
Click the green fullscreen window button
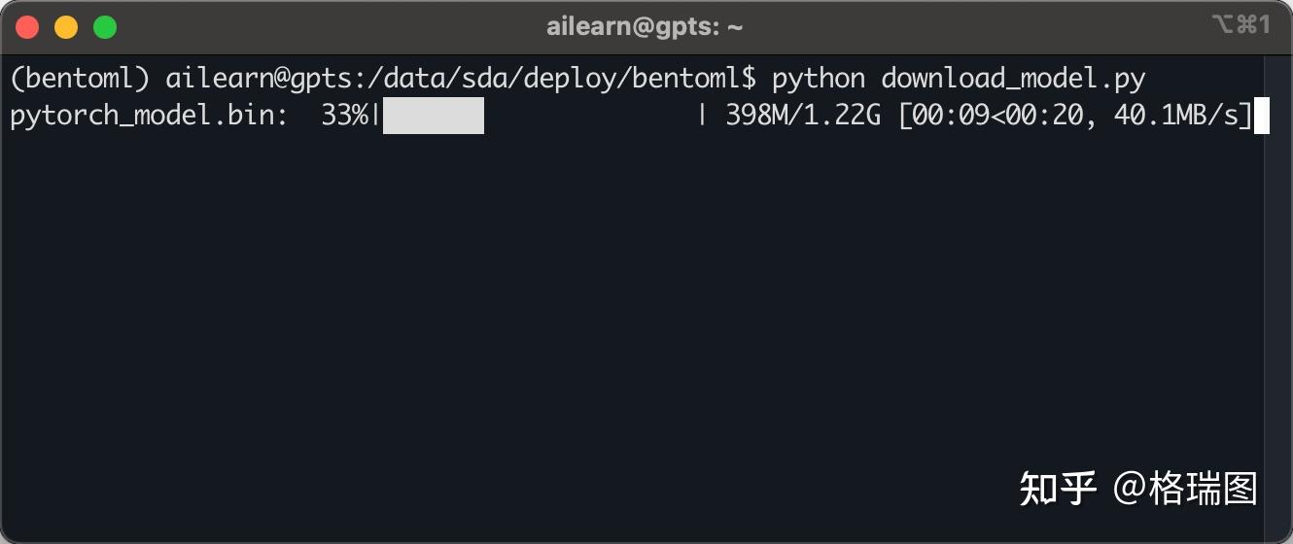(105, 27)
